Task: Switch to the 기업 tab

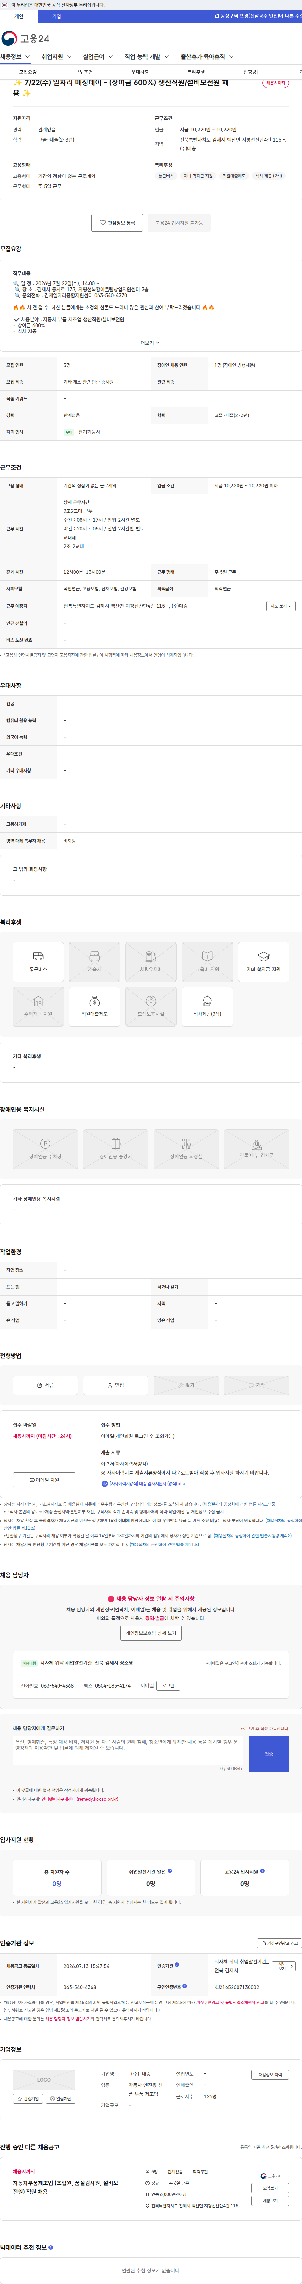Action: click(57, 16)
